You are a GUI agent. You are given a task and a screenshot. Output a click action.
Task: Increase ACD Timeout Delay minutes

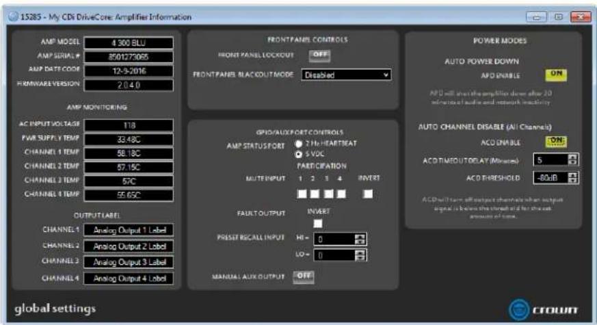(572, 157)
